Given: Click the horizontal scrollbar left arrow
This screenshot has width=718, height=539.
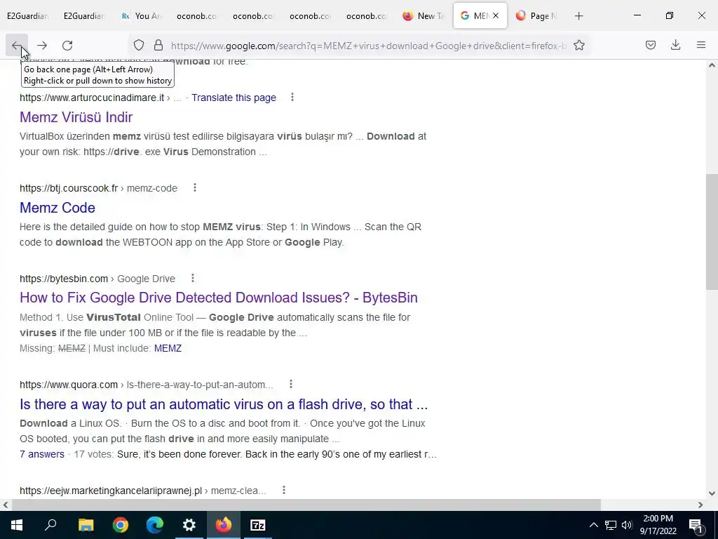Looking at the screenshot, I should tap(6, 505).
